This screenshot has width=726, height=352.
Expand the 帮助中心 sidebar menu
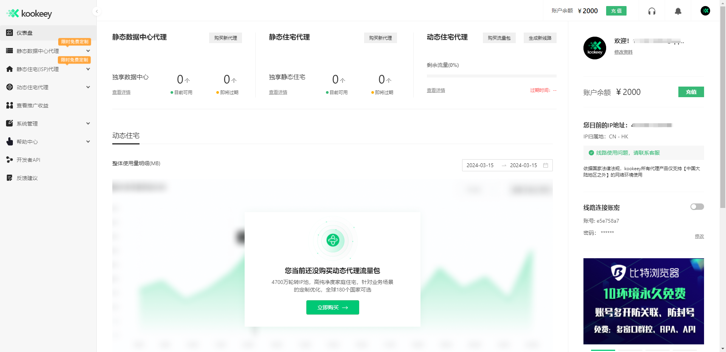[88, 142]
